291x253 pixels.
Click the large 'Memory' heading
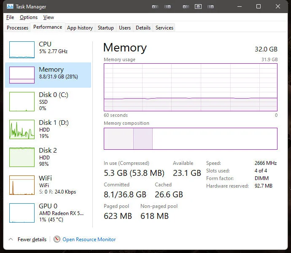tap(125, 48)
